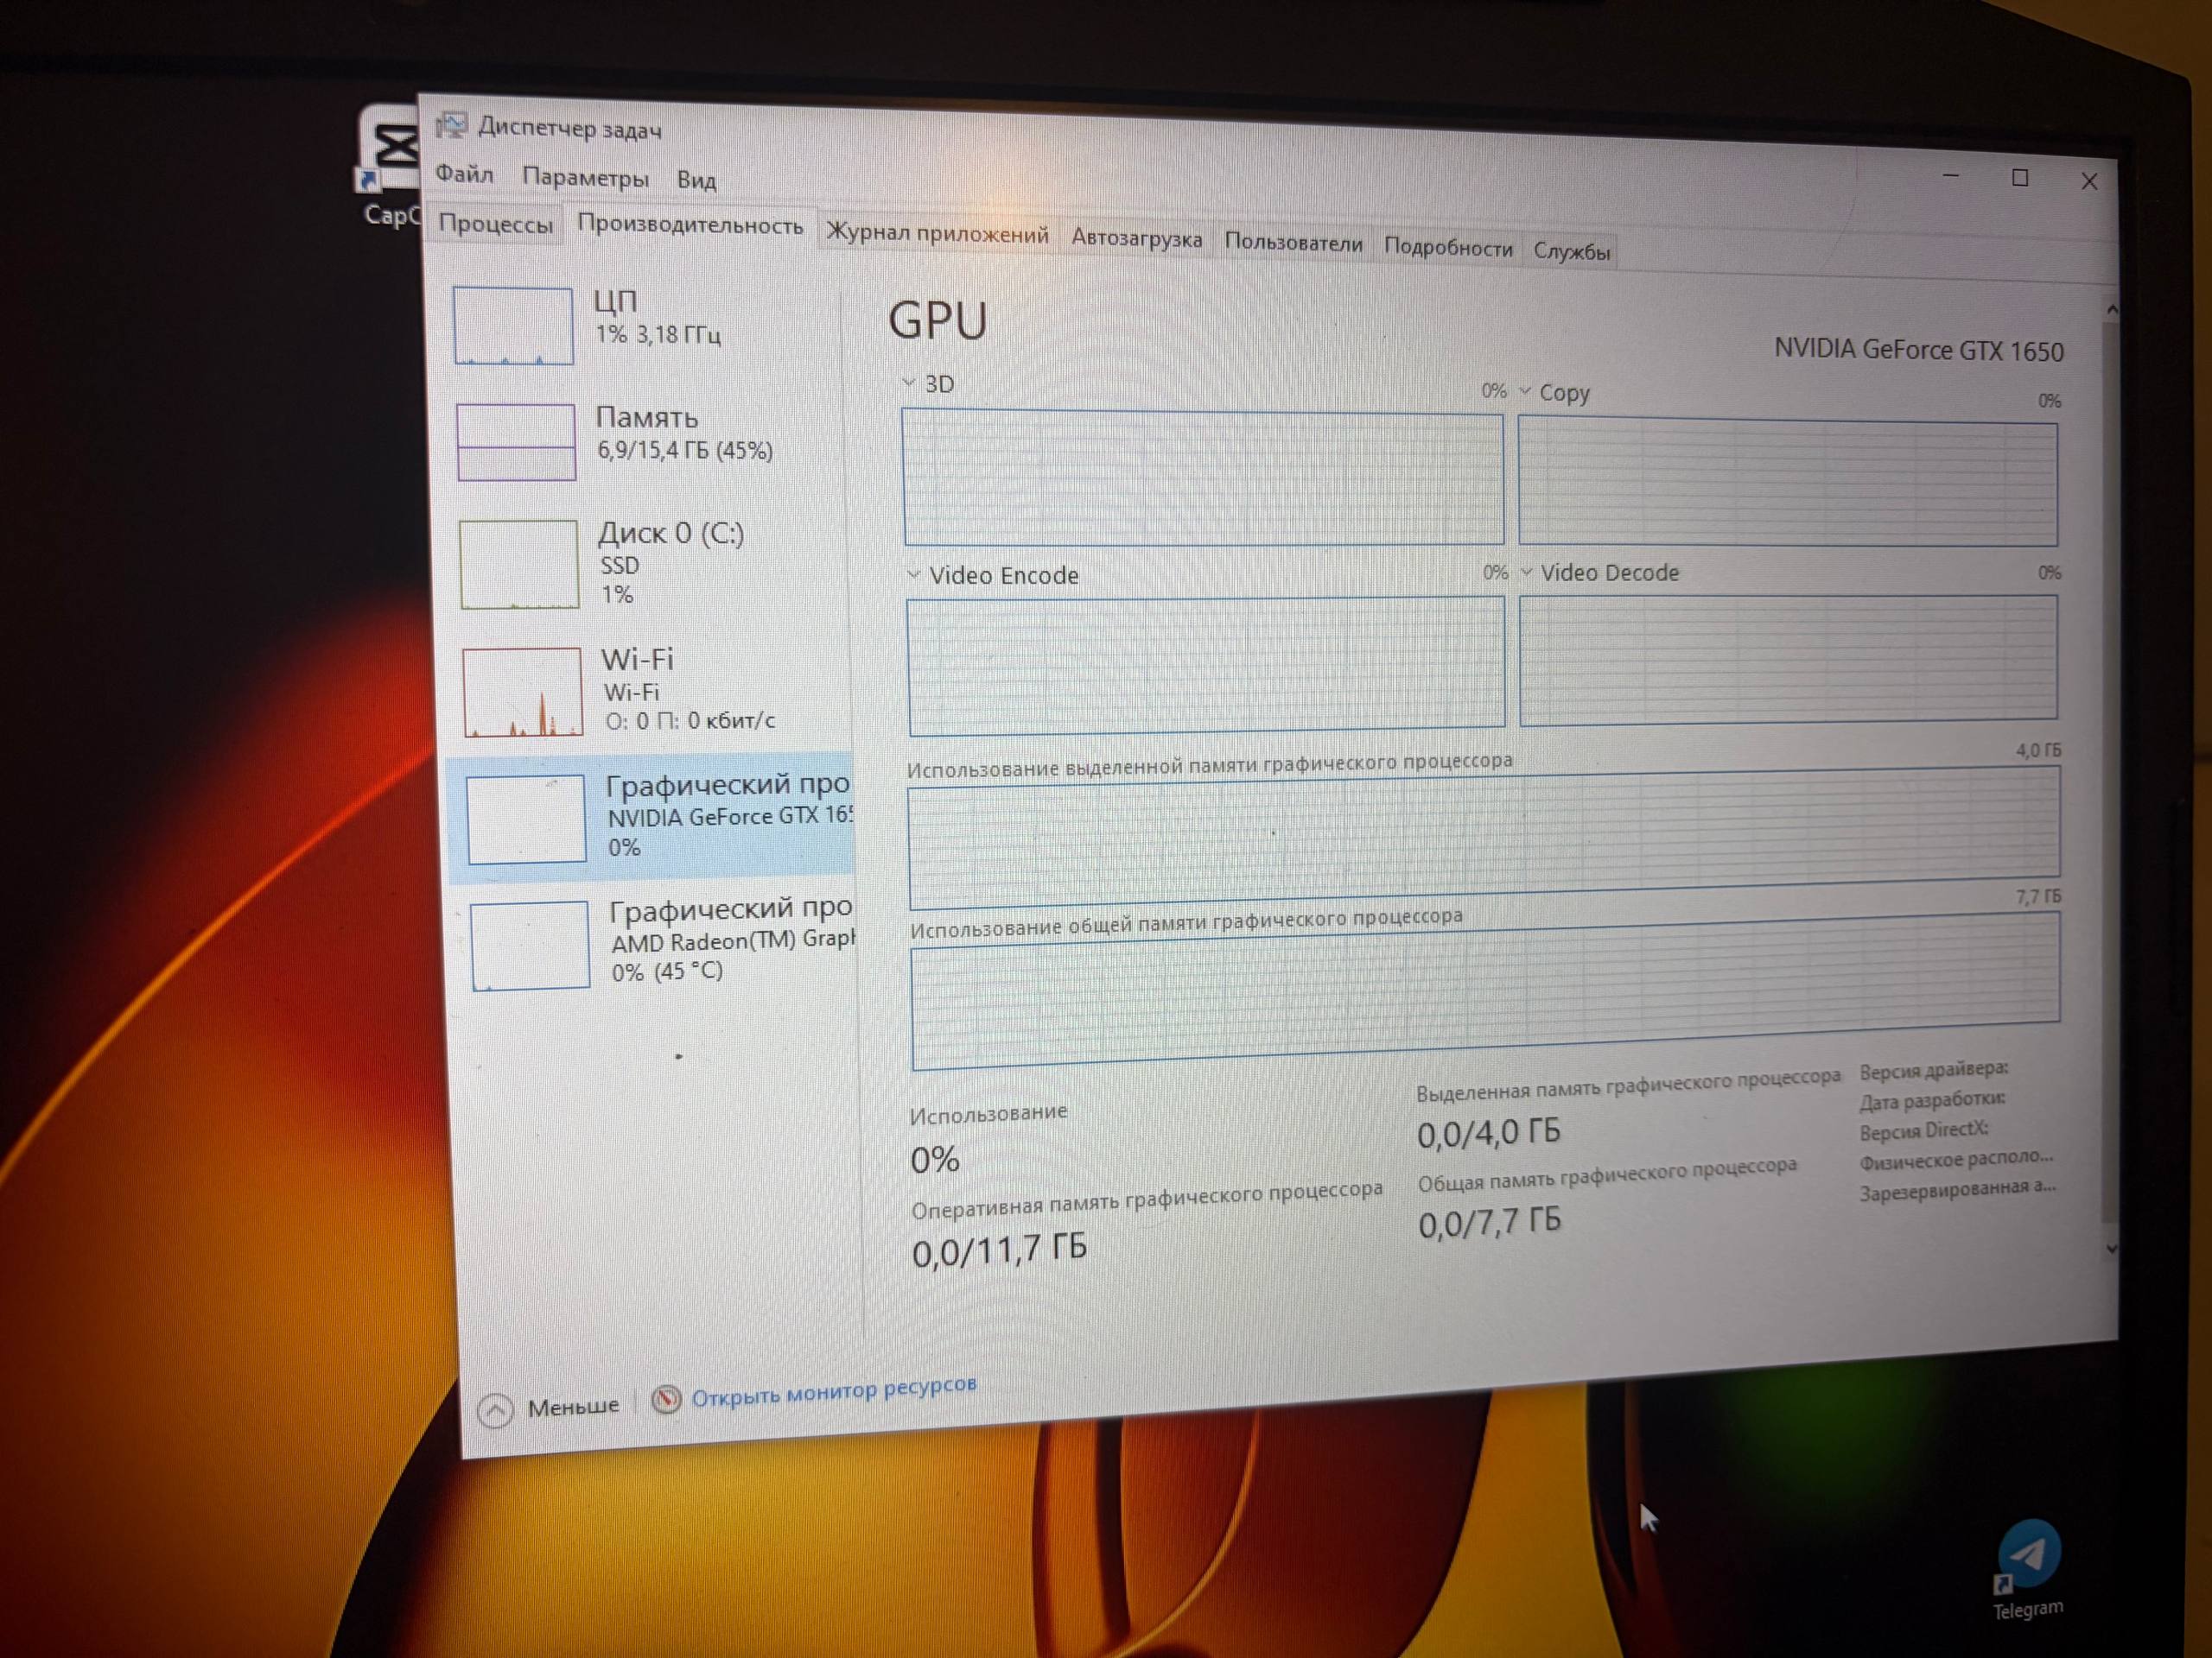Open the Video Decode engine dropdown
2212x1658 pixels.
coord(1527,572)
